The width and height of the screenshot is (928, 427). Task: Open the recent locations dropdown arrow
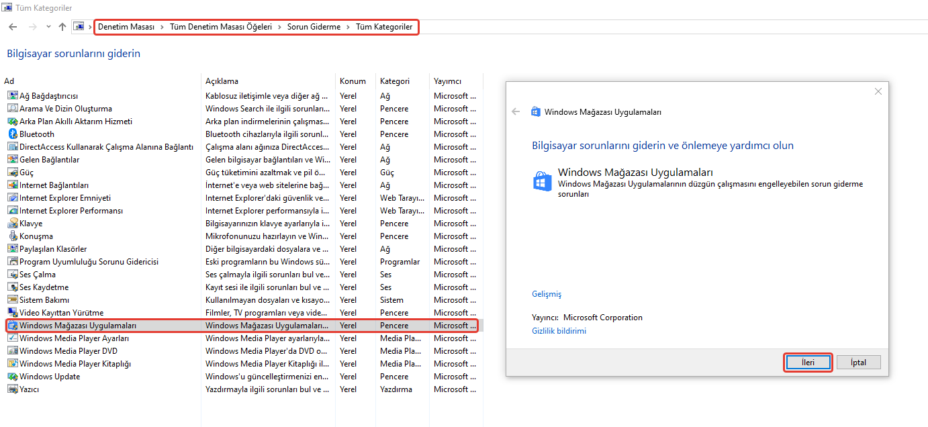[48, 27]
